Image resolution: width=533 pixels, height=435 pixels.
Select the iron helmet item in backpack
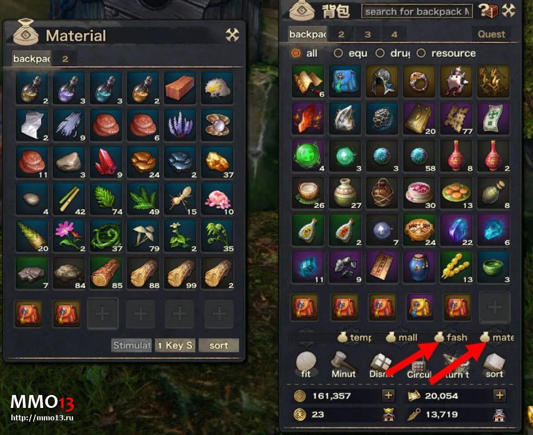(382, 82)
